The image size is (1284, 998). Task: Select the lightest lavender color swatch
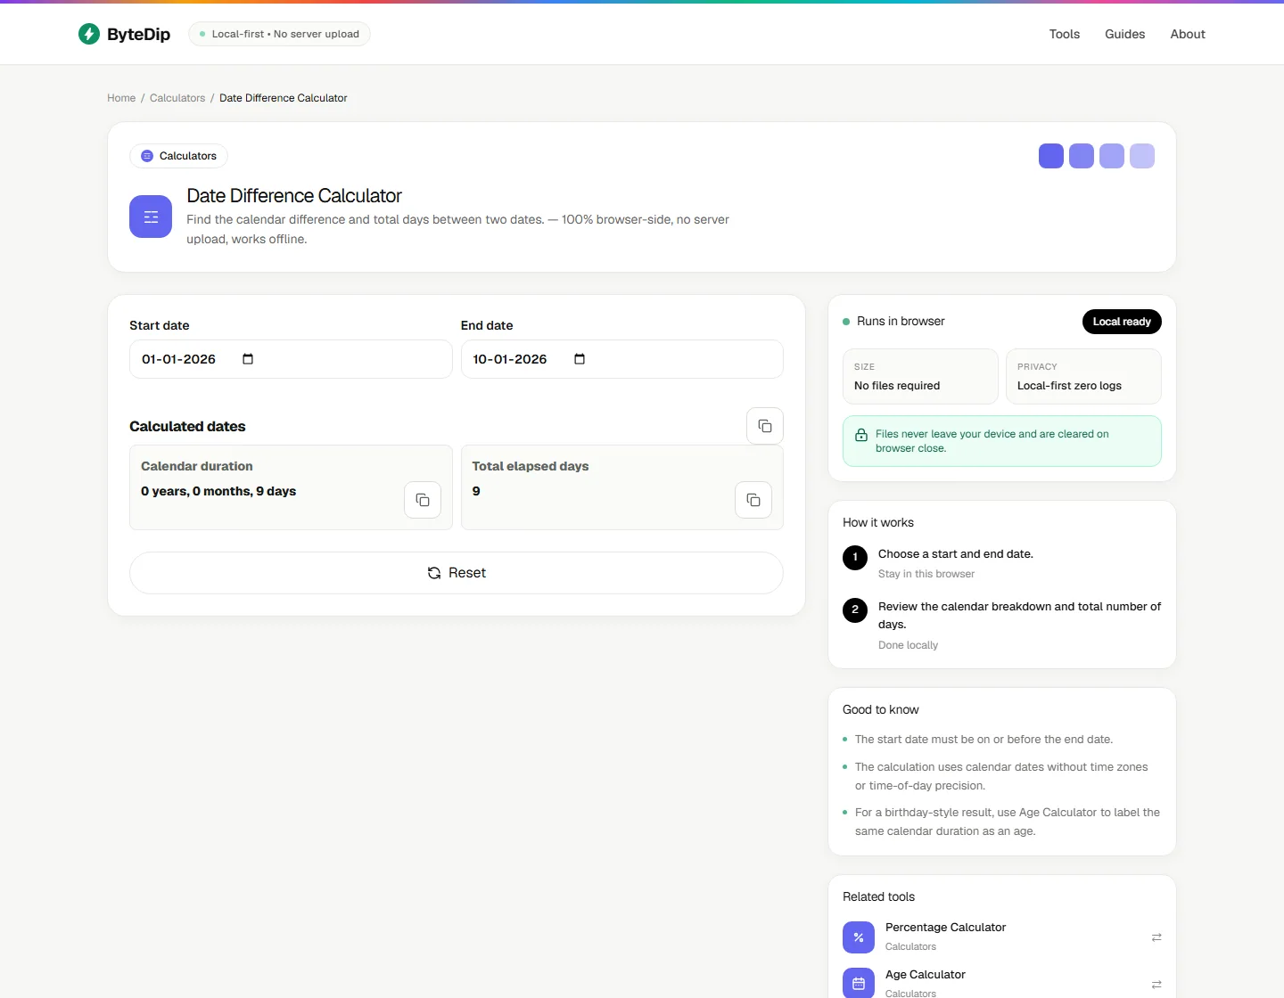[1142, 156]
